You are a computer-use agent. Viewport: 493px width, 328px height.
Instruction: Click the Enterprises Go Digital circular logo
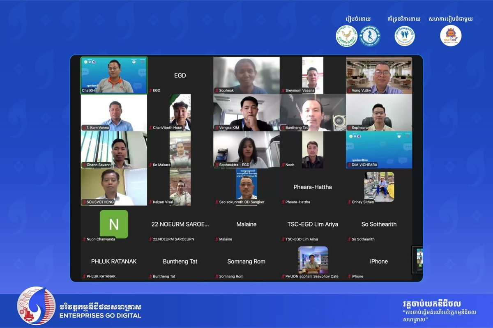(36, 306)
